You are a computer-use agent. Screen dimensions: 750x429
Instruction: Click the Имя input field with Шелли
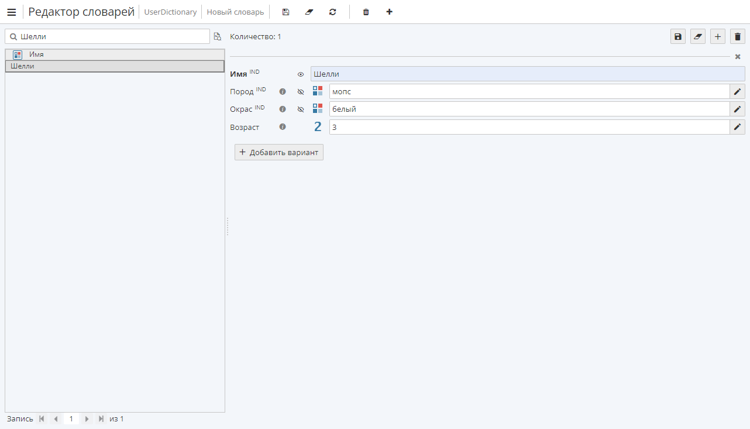click(x=528, y=74)
